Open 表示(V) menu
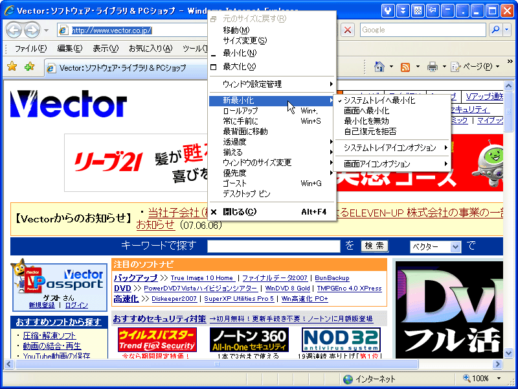 pyautogui.click(x=106, y=49)
